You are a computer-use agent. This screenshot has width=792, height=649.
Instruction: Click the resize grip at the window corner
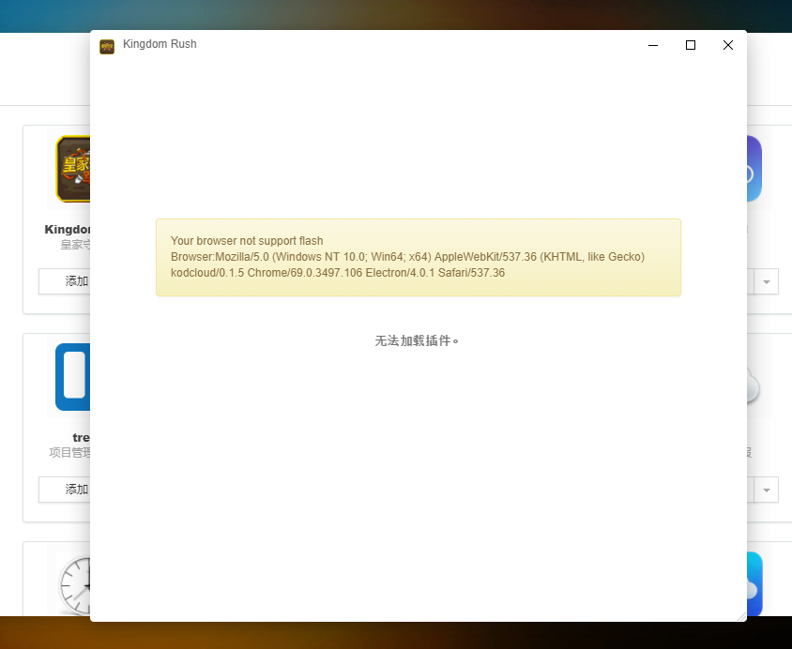[x=741, y=617]
